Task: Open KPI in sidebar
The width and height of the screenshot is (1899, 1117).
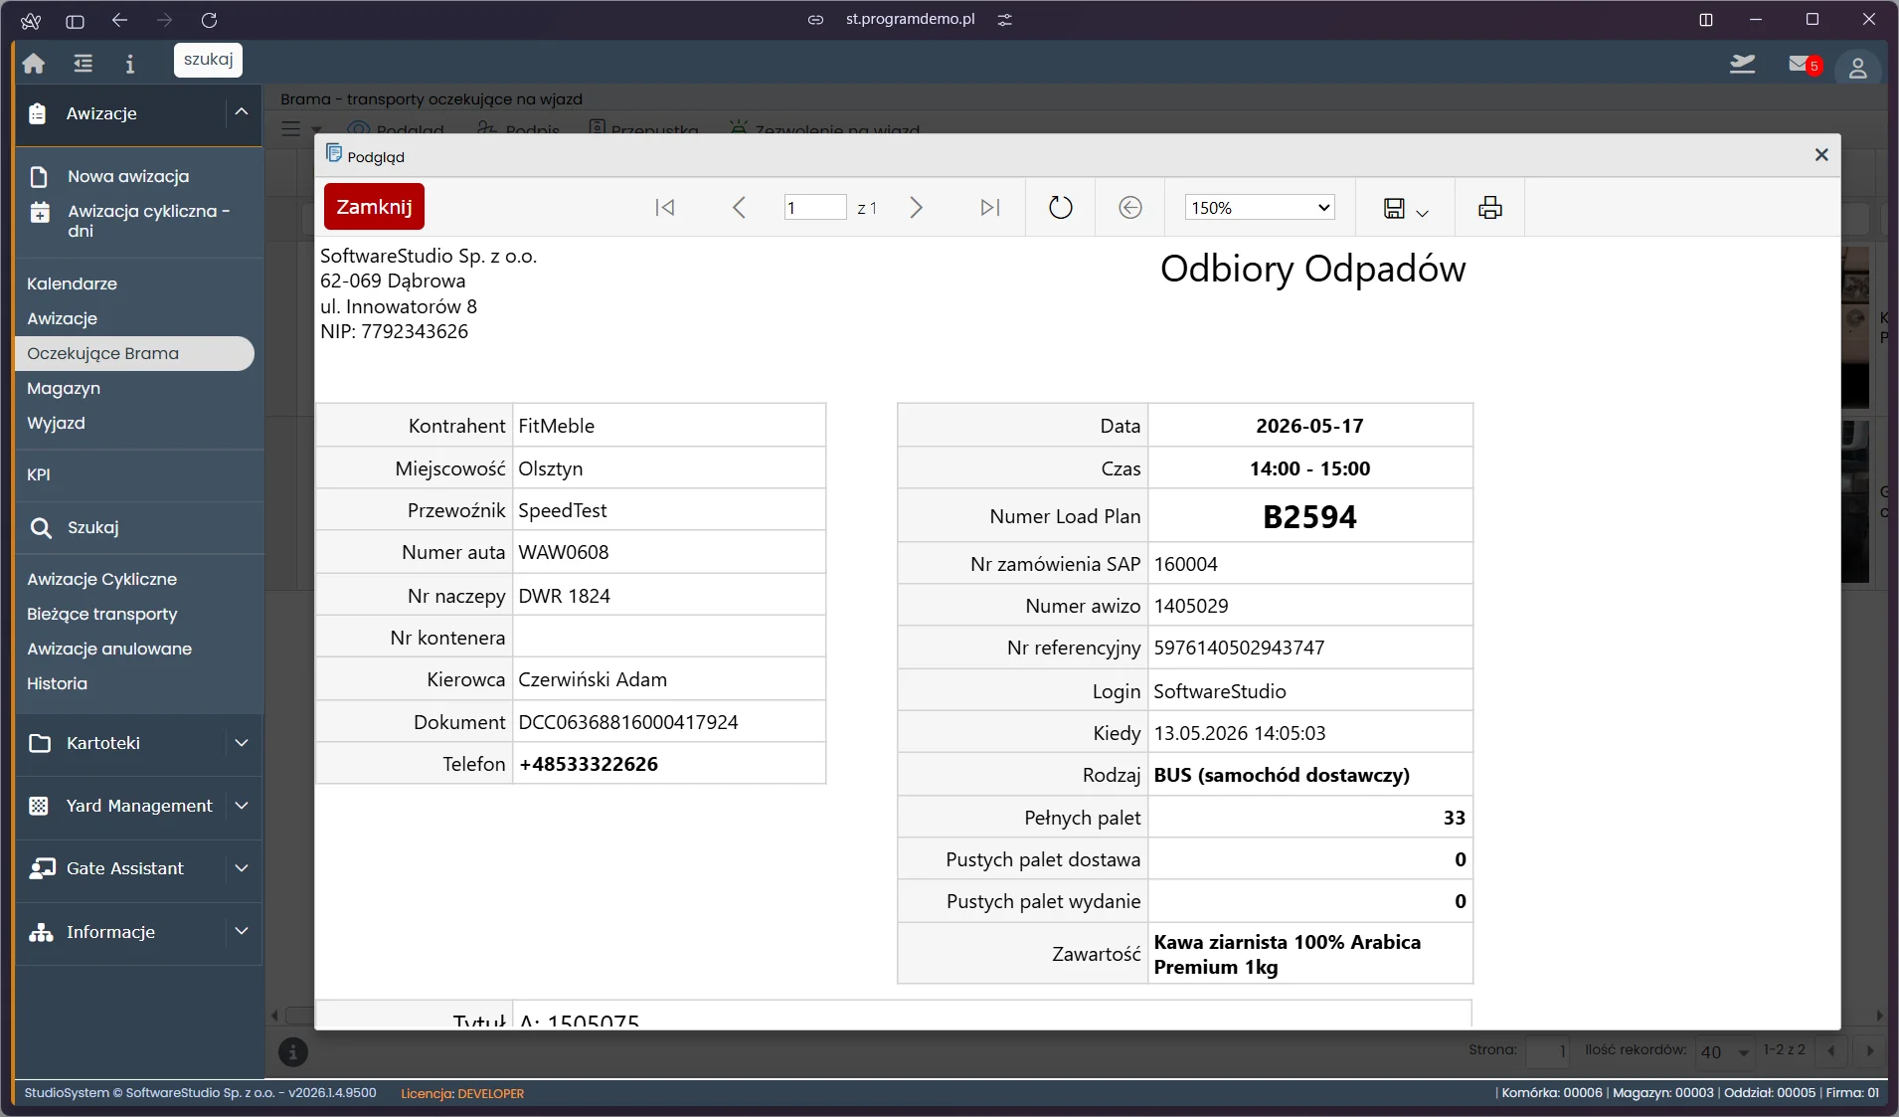Action: (x=39, y=474)
